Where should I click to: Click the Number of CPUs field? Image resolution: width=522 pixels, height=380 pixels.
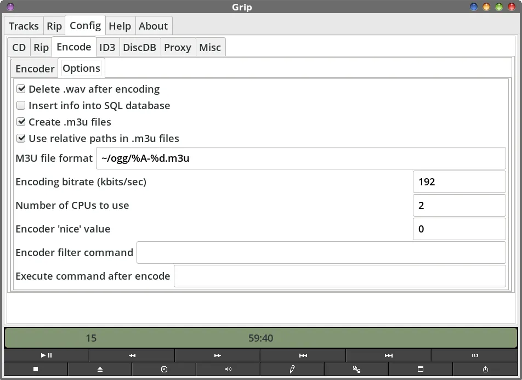(459, 206)
